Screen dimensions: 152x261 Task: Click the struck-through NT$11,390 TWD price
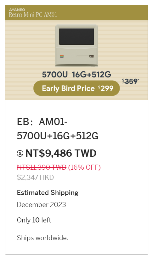(x=42, y=167)
